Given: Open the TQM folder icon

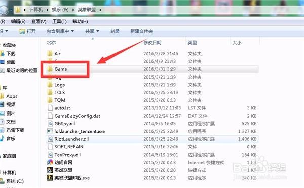Looking at the screenshot, I should pos(50,100).
